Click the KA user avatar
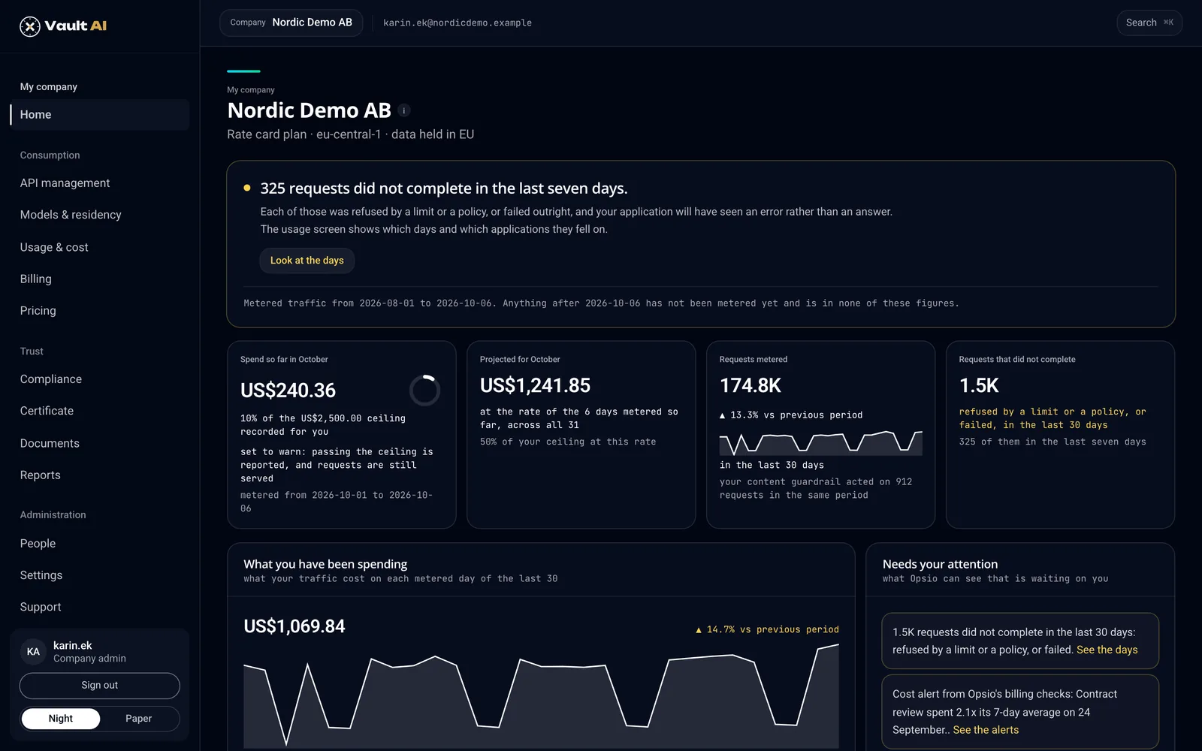Viewport: 1202px width, 751px height. point(33,652)
